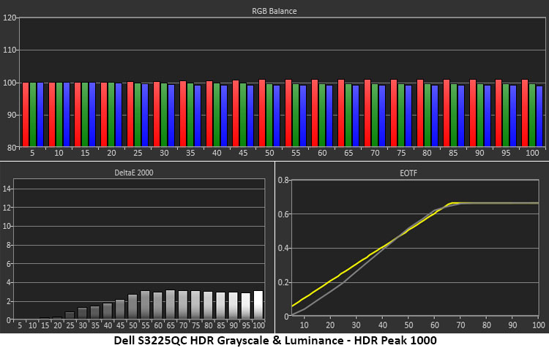This screenshot has width=549, height=348.
Task: Click the red bar at 10 in RGB Balance
Action: pyautogui.click(x=52, y=114)
